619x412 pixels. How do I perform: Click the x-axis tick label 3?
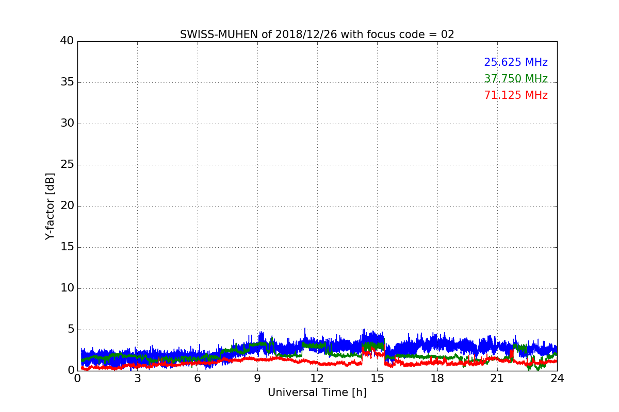pos(137,378)
